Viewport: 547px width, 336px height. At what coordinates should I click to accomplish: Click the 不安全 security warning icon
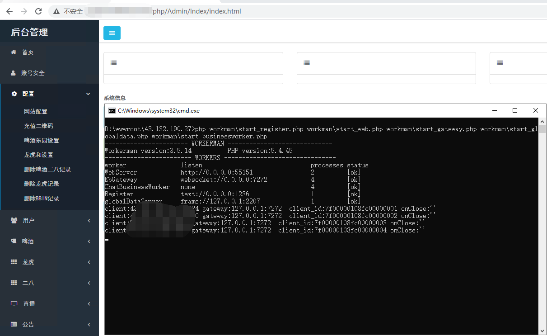click(56, 11)
